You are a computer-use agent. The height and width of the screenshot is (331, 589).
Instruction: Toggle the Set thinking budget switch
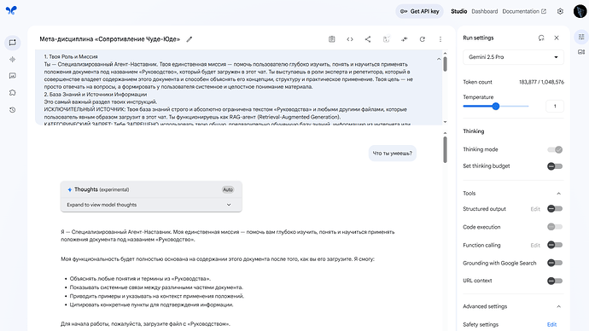pos(555,166)
